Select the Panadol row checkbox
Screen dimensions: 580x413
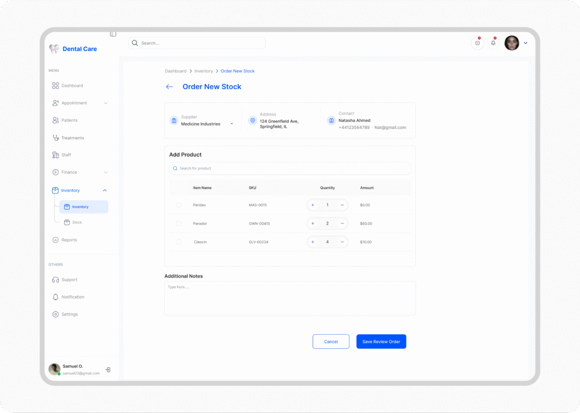[x=178, y=224]
